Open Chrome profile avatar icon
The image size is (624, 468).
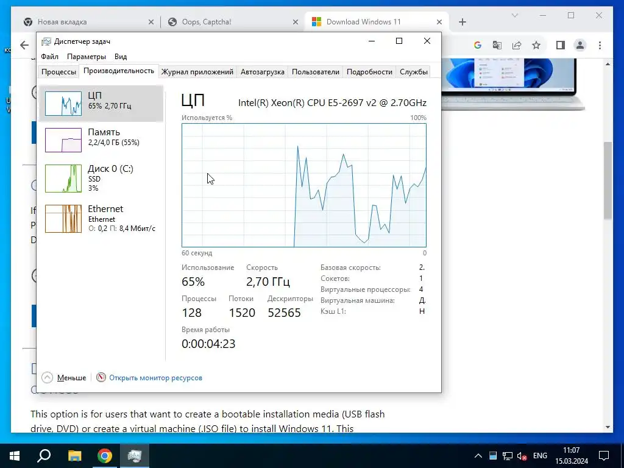tap(580, 45)
